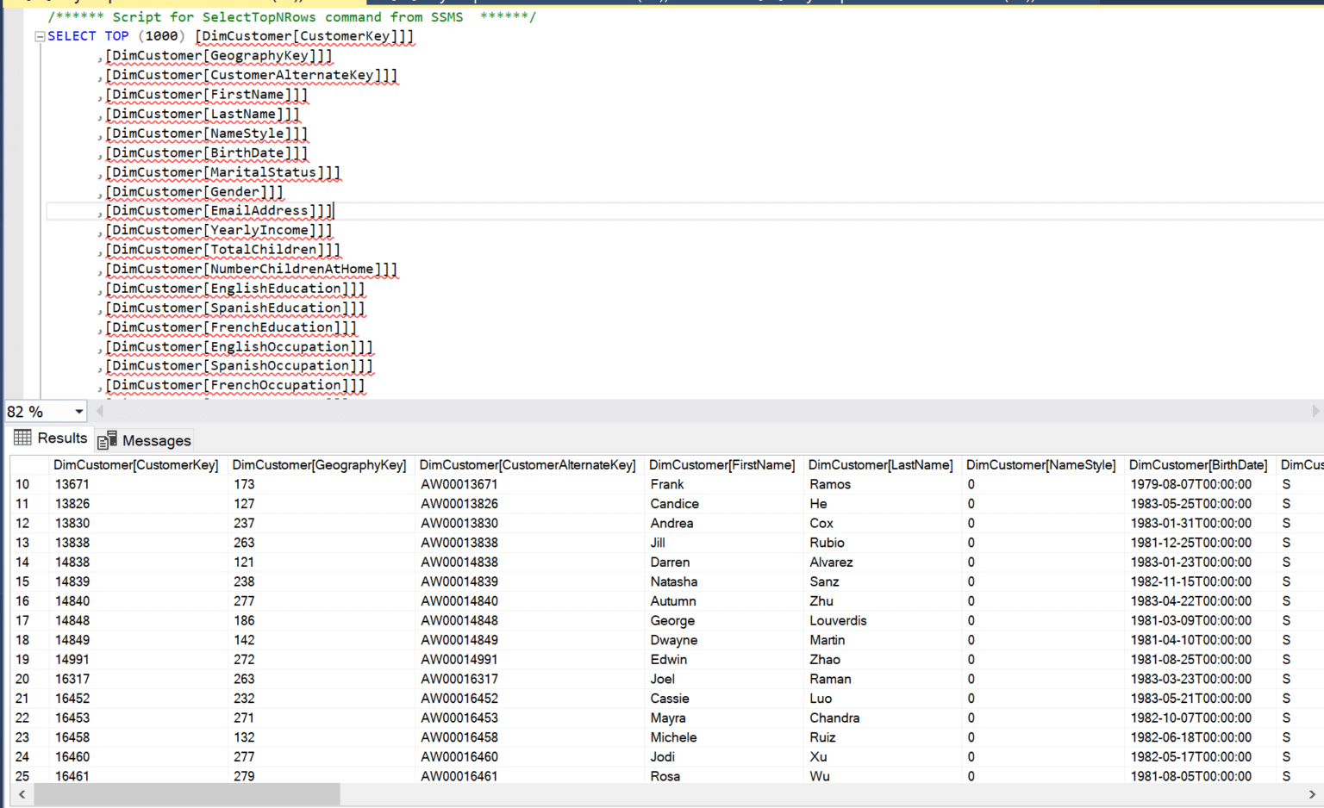This screenshot has width=1324, height=808.
Task: Click the cell containing Frank
Action: (666, 484)
